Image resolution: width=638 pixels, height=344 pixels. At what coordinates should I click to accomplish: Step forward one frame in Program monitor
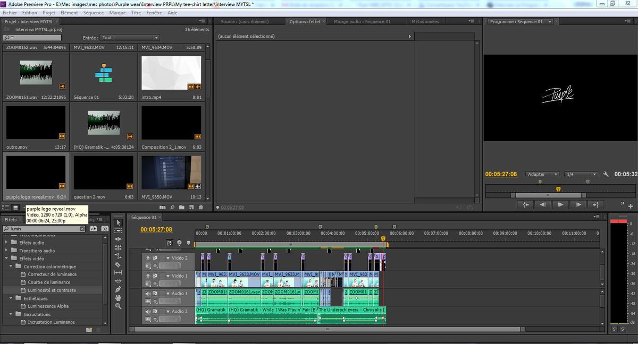point(578,204)
